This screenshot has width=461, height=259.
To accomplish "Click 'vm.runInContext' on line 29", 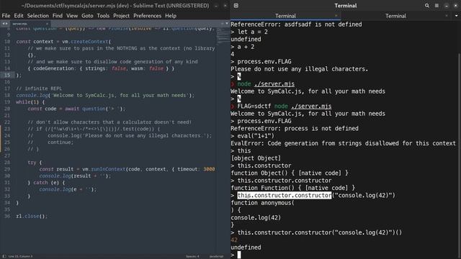I will 104,169.
